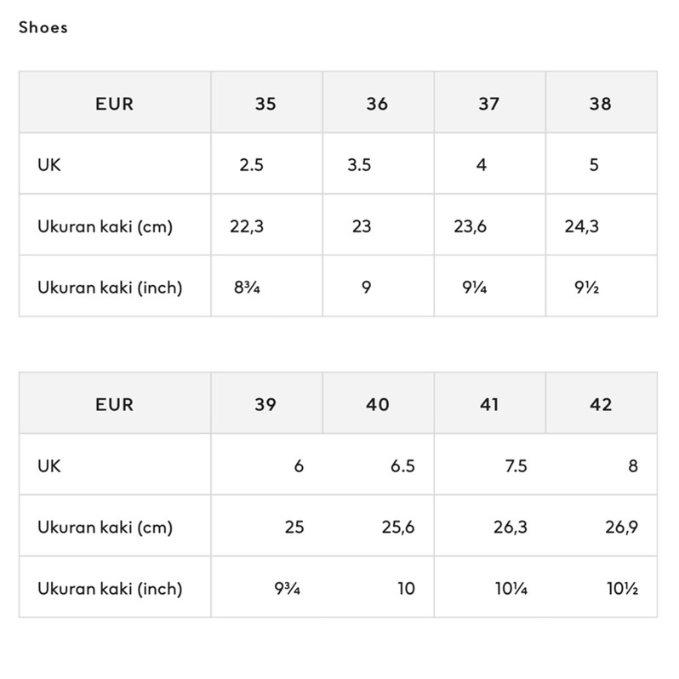Select the 23,6 cm foot length cell
The height and width of the screenshot is (679, 679).
[x=471, y=226]
